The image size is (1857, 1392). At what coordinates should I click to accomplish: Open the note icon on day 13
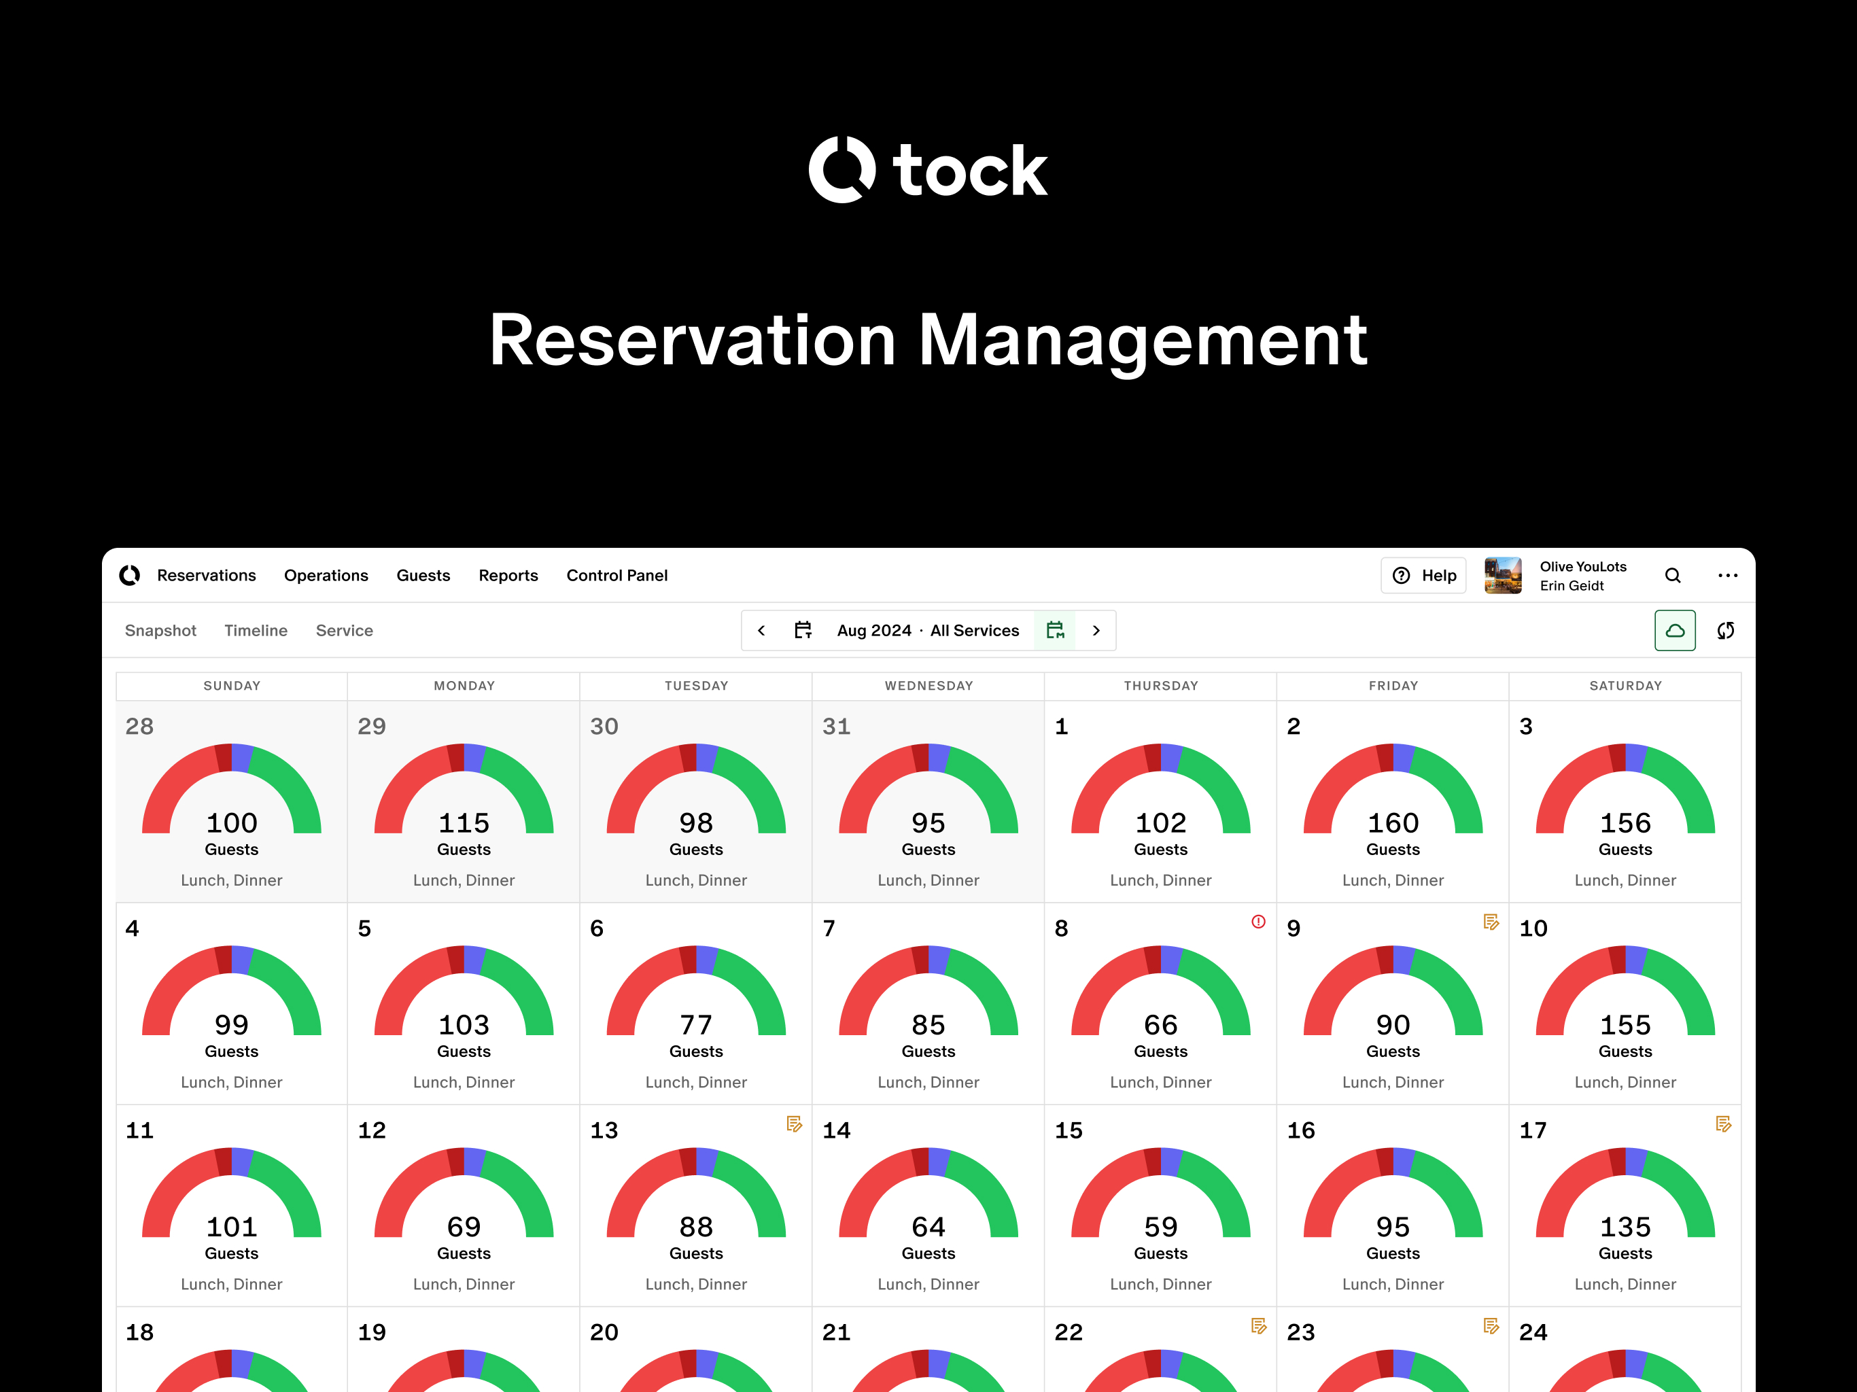[x=794, y=1124]
